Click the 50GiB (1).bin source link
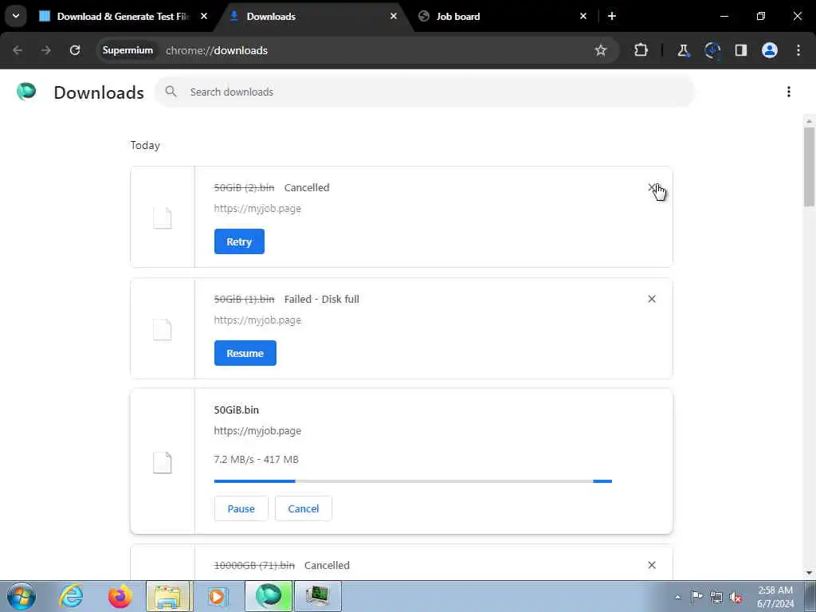 pyautogui.click(x=257, y=320)
